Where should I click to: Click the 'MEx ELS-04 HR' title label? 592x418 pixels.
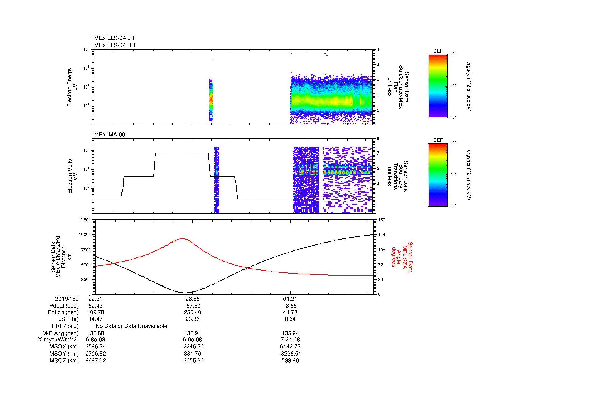pos(115,45)
